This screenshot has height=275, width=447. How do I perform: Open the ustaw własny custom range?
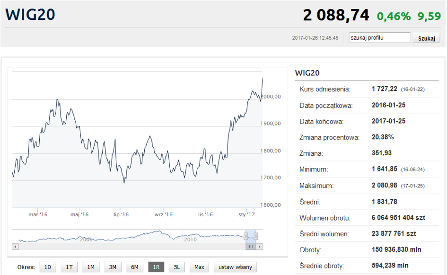click(235, 267)
